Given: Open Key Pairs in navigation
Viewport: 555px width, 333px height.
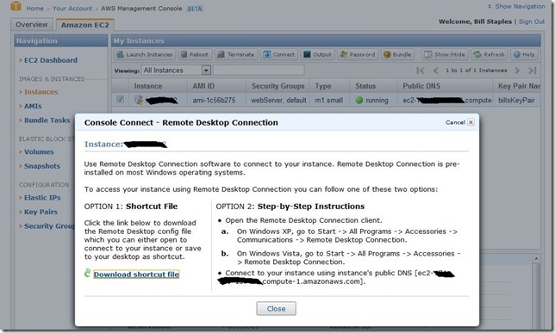Looking at the screenshot, I should point(41,212).
